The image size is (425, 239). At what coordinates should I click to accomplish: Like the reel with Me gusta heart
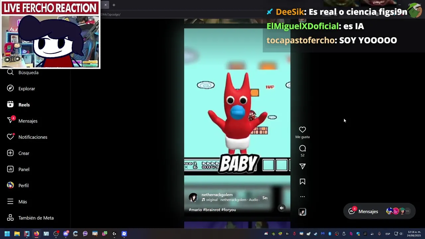[x=302, y=130]
